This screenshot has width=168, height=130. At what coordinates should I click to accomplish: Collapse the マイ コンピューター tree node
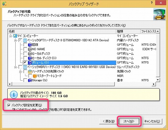tap(10, 36)
